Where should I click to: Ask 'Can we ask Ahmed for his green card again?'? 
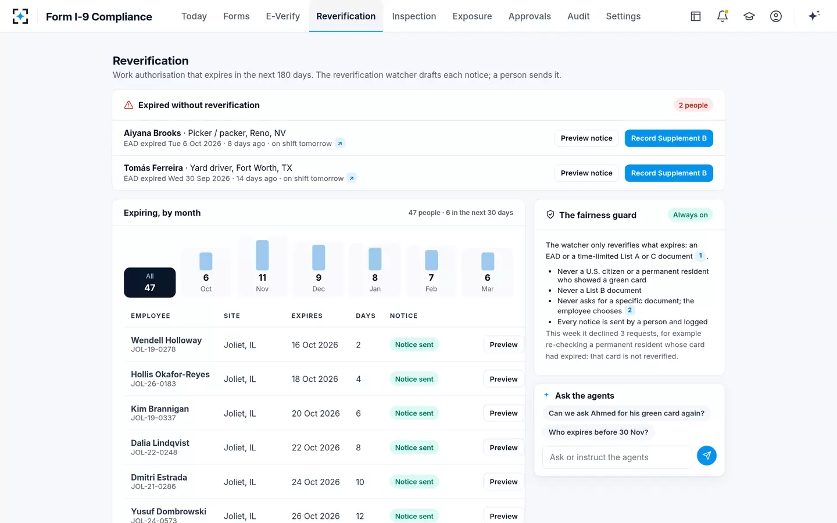click(x=627, y=413)
